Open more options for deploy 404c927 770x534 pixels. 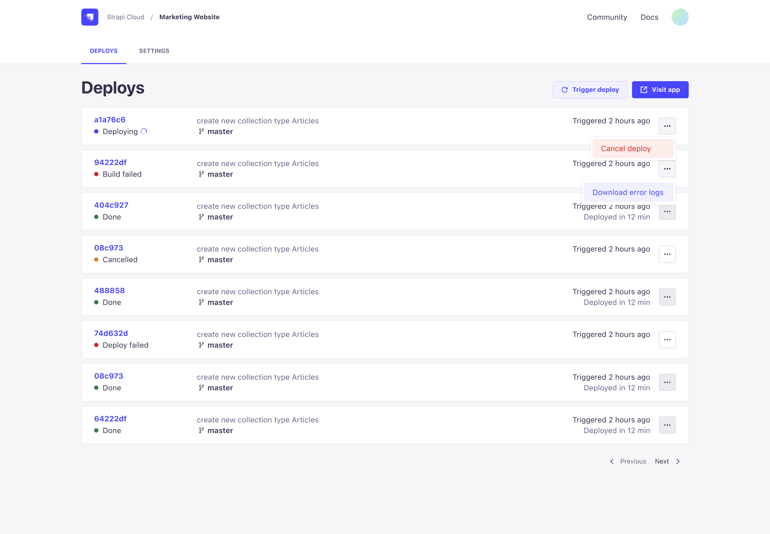(x=667, y=213)
